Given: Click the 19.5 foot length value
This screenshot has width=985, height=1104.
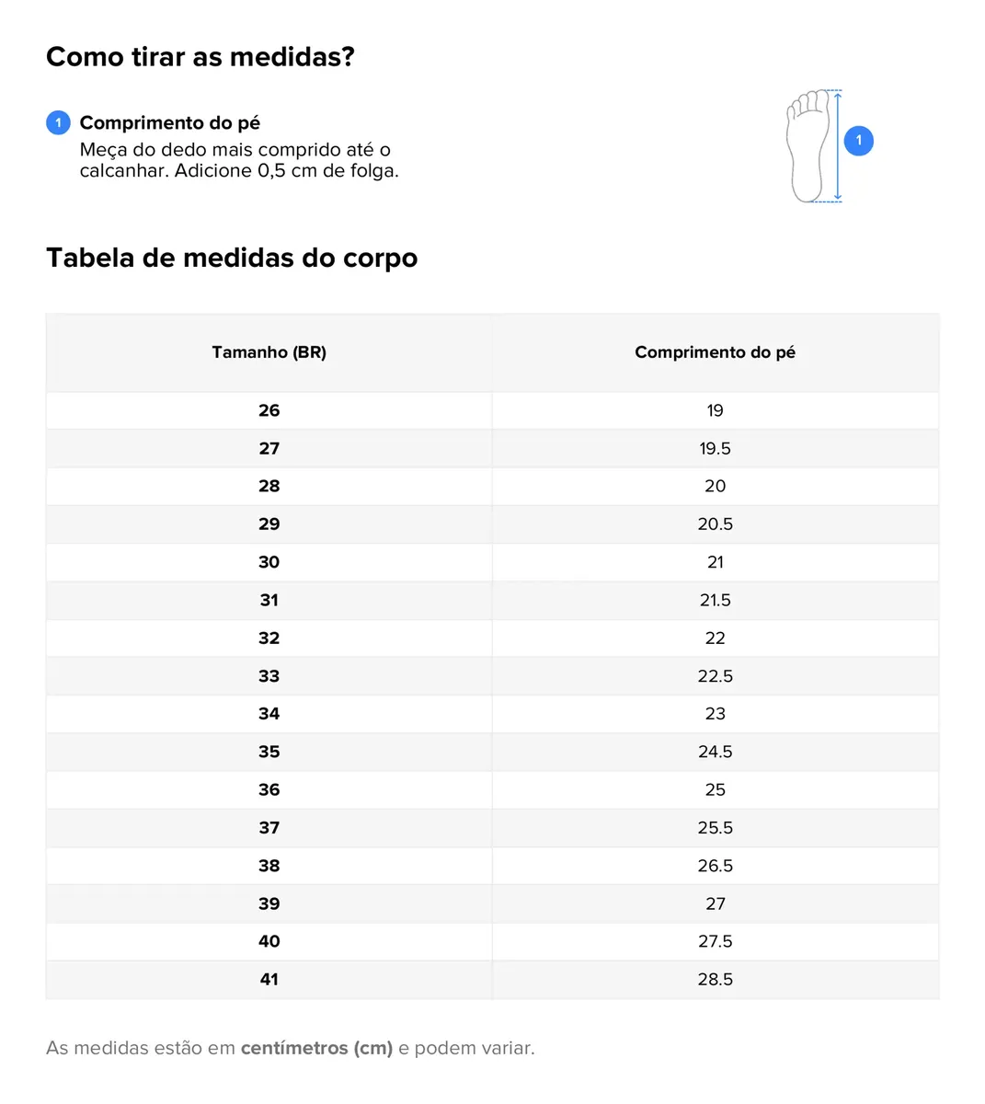Looking at the screenshot, I should point(716,448).
